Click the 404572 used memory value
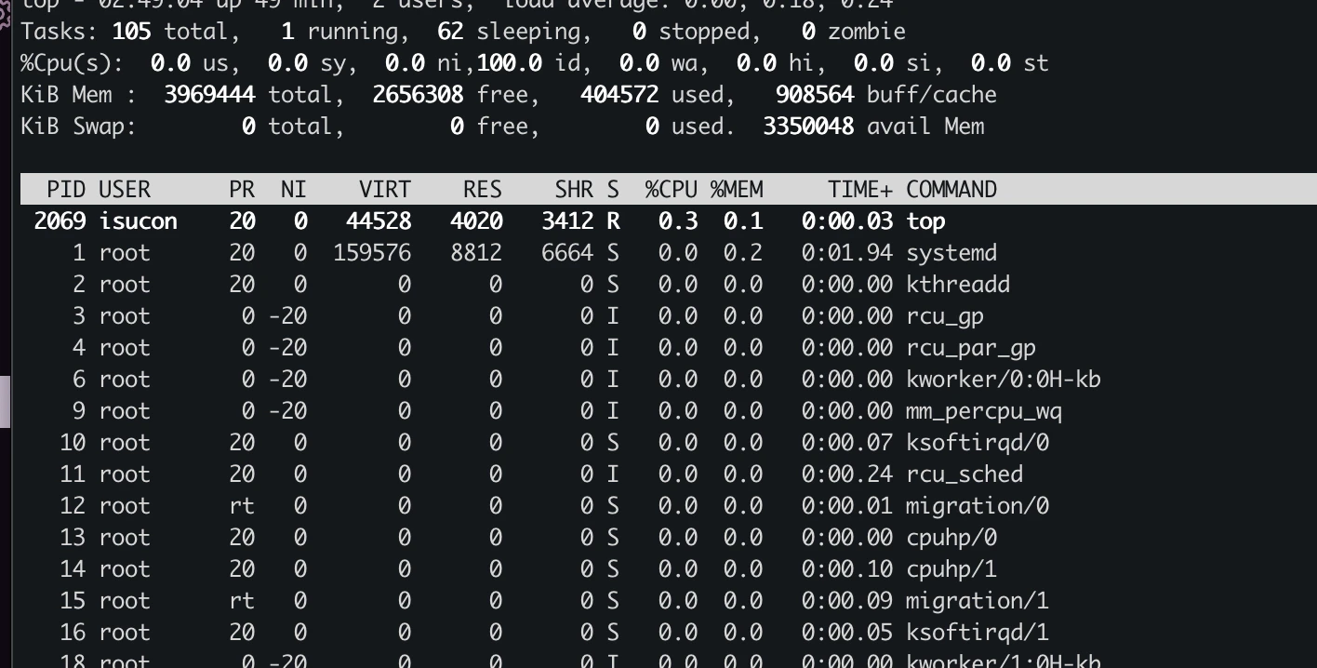This screenshot has width=1317, height=668. click(619, 95)
